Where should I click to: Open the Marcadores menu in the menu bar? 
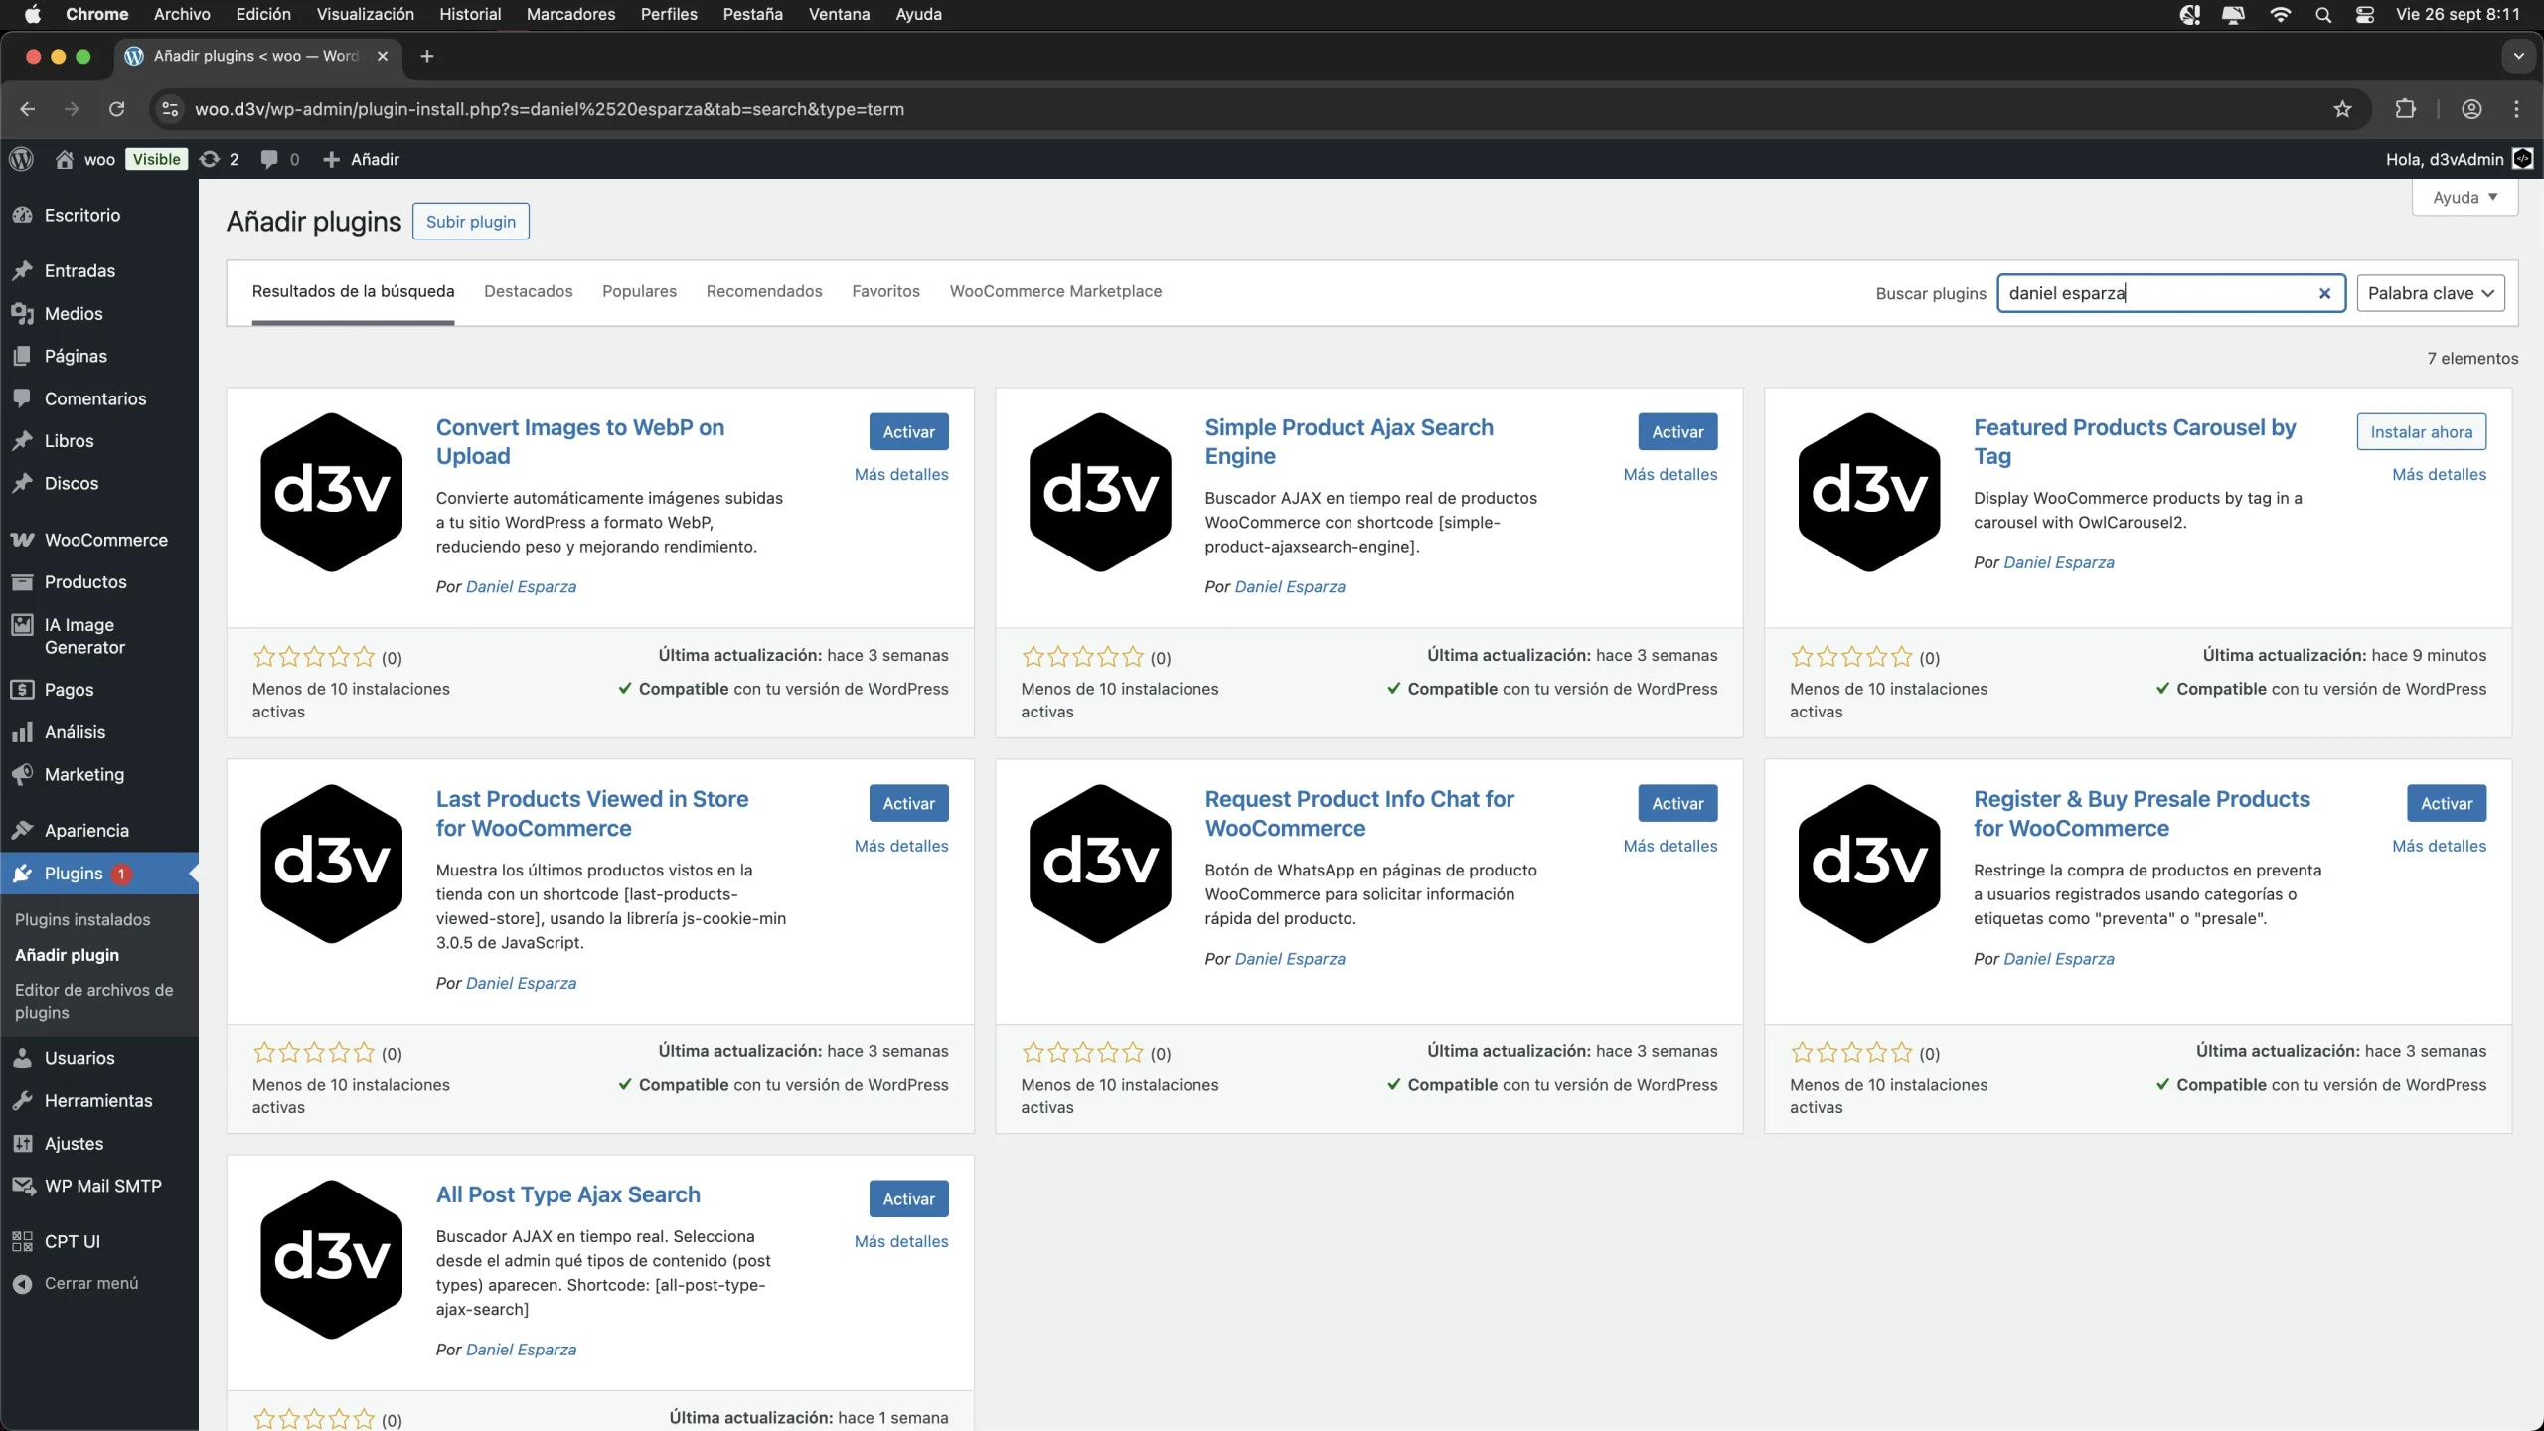pyautogui.click(x=570, y=14)
